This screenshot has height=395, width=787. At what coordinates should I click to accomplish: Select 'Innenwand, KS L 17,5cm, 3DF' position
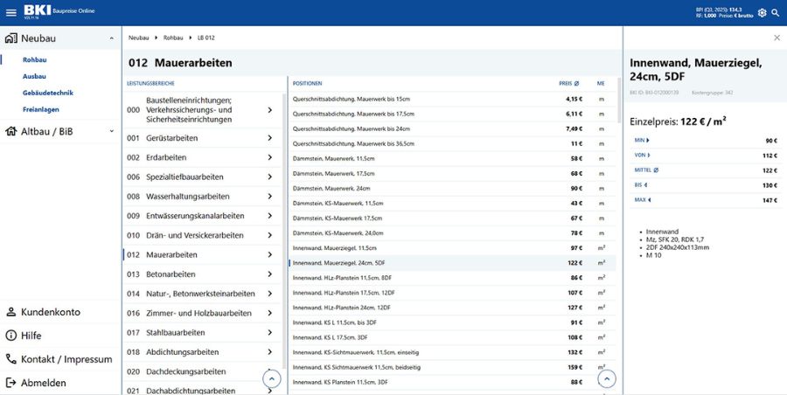pyautogui.click(x=452, y=337)
